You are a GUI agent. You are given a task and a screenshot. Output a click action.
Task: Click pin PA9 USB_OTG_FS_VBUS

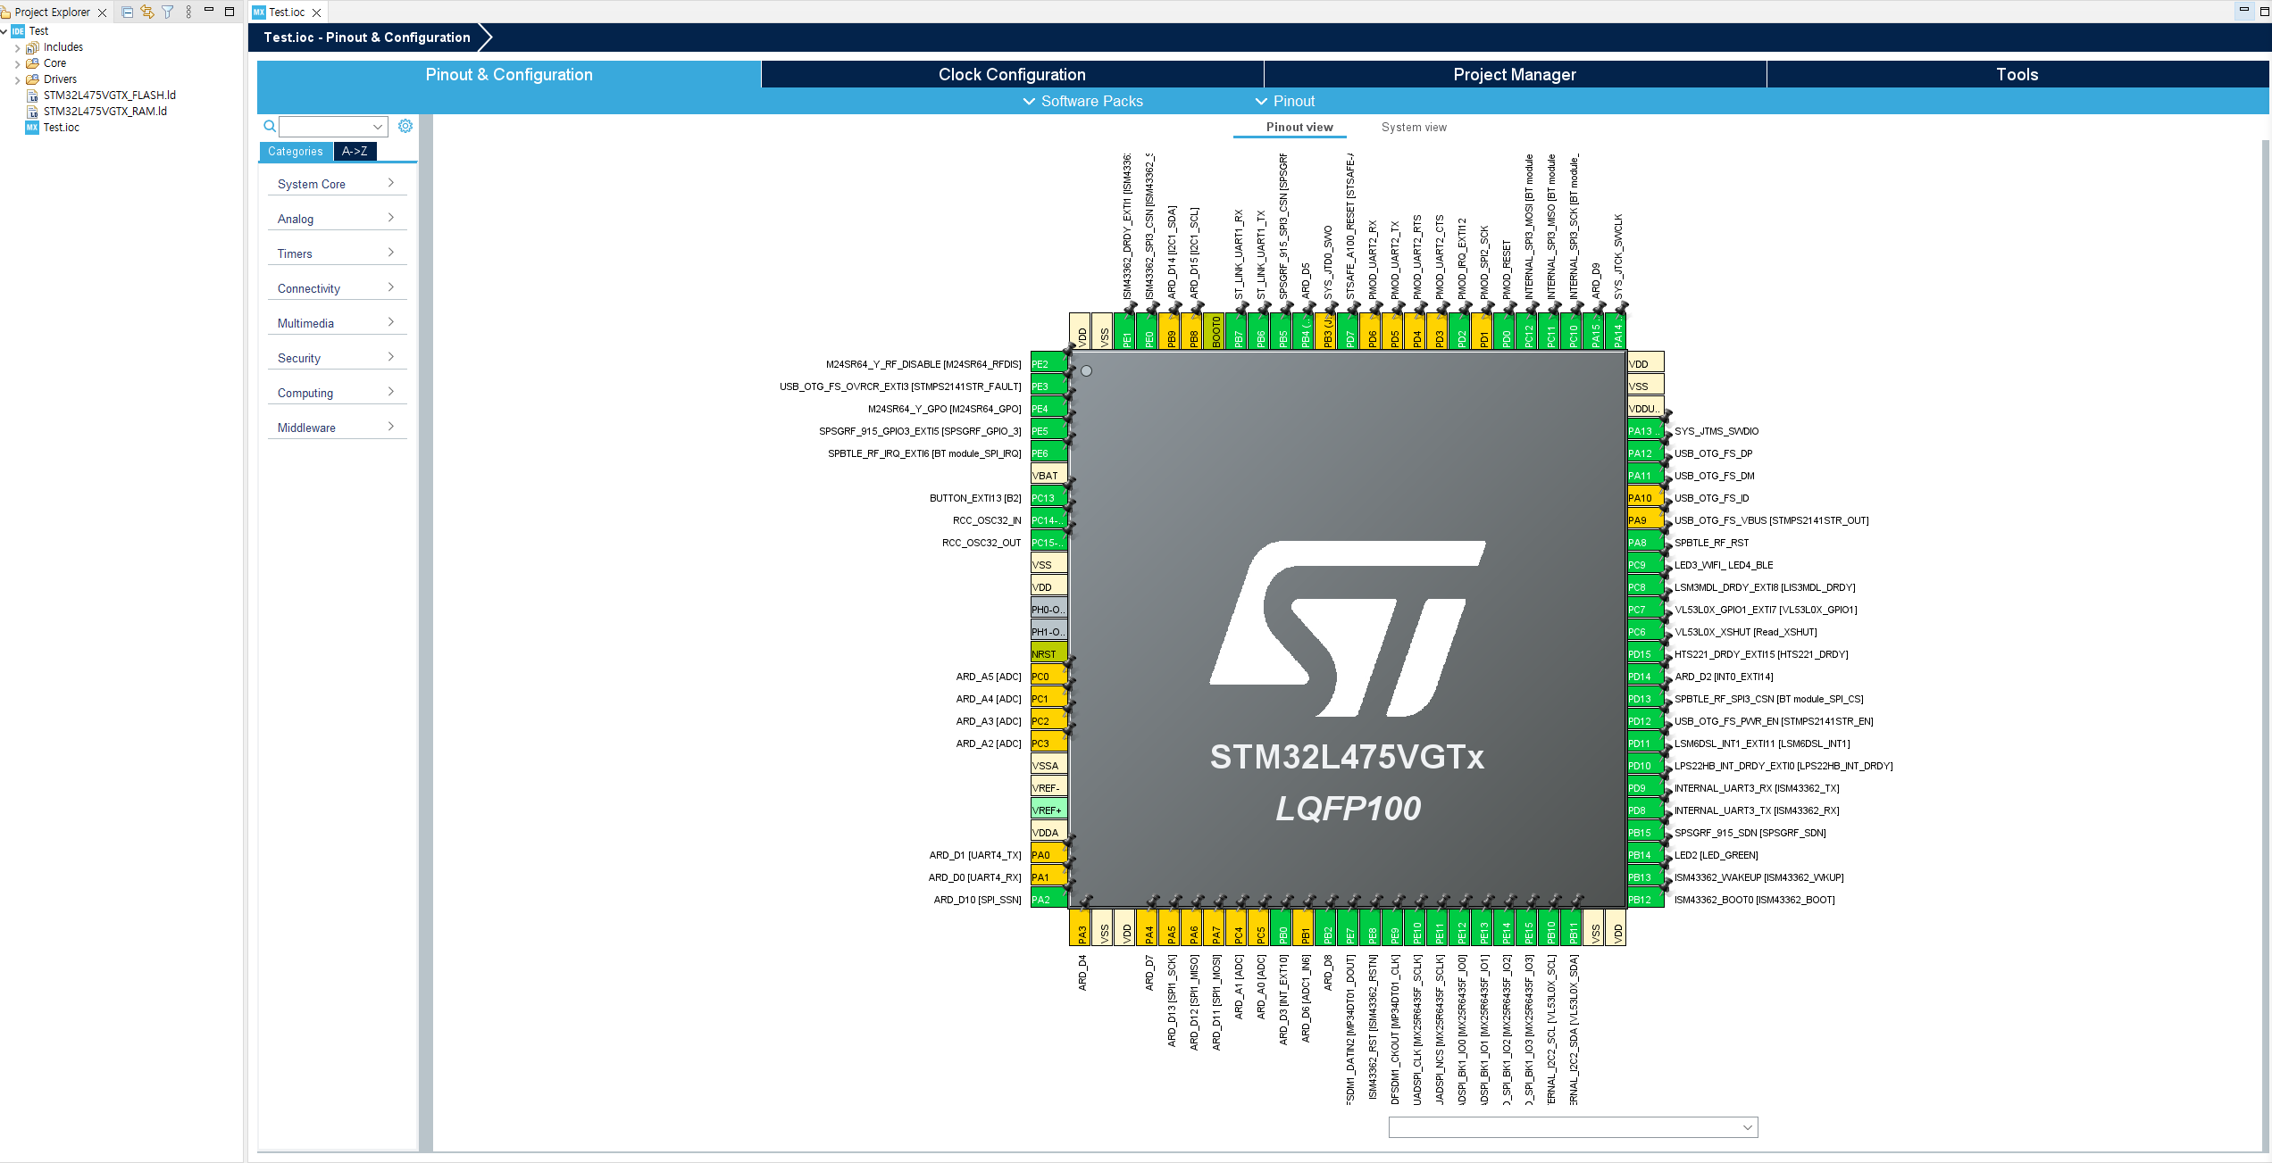[1645, 520]
